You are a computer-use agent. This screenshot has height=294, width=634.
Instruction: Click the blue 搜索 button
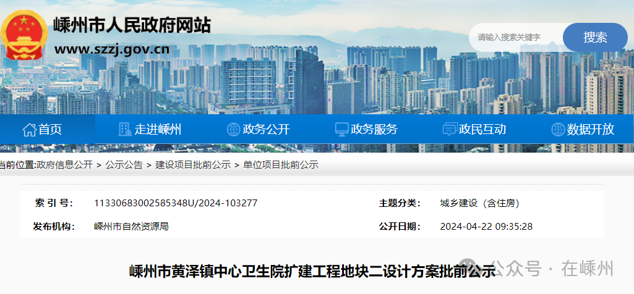point(595,37)
